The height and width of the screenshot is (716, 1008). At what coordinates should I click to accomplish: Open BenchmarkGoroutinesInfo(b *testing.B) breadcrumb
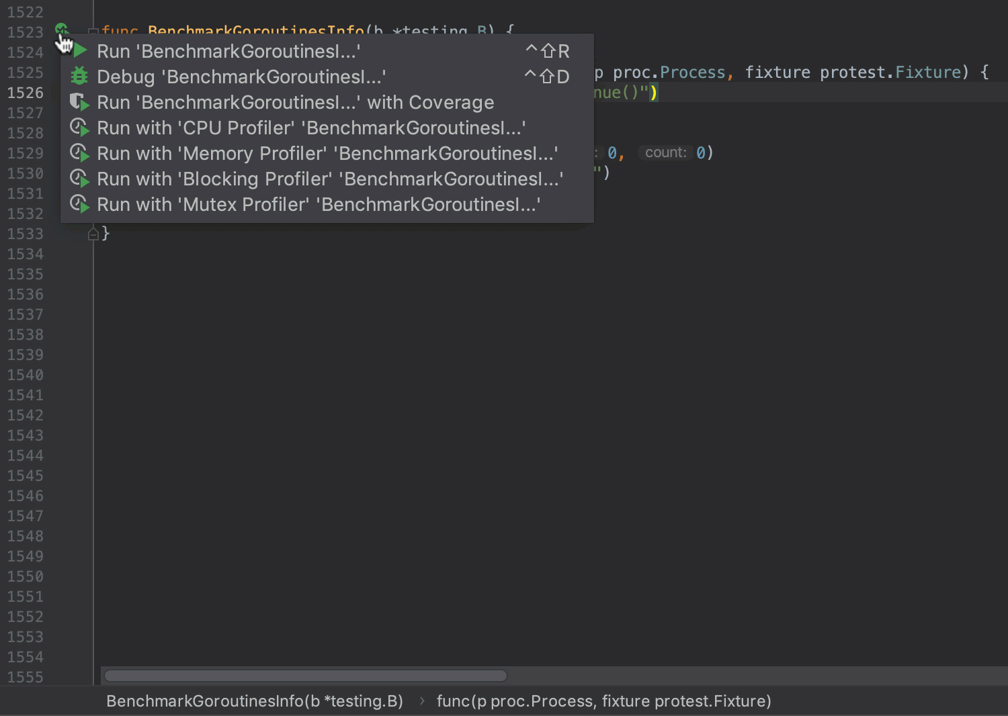tap(255, 701)
